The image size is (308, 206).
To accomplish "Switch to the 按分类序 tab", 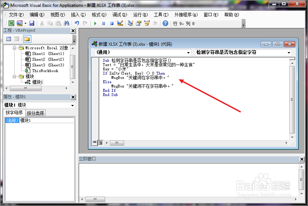I will click(x=36, y=113).
